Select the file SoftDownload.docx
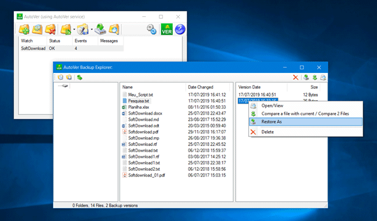Image resolution: width=377 pixels, height=221 pixels. 145,113
